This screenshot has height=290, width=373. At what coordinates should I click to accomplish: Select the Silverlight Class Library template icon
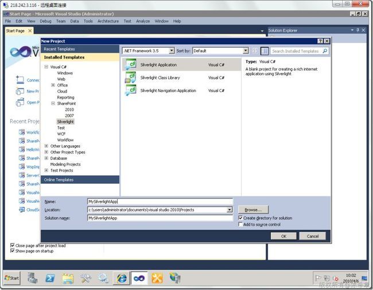pos(131,78)
